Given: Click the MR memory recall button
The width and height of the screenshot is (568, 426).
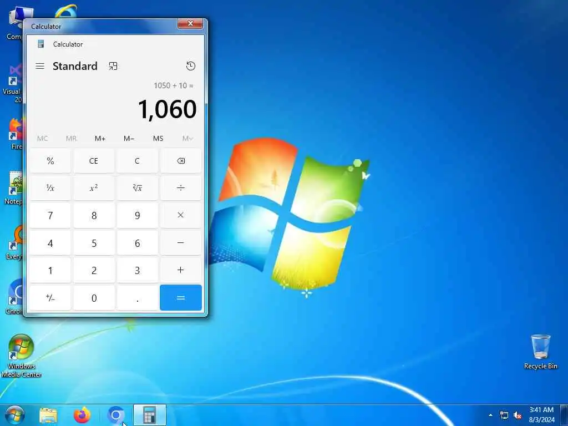Looking at the screenshot, I should (72, 138).
